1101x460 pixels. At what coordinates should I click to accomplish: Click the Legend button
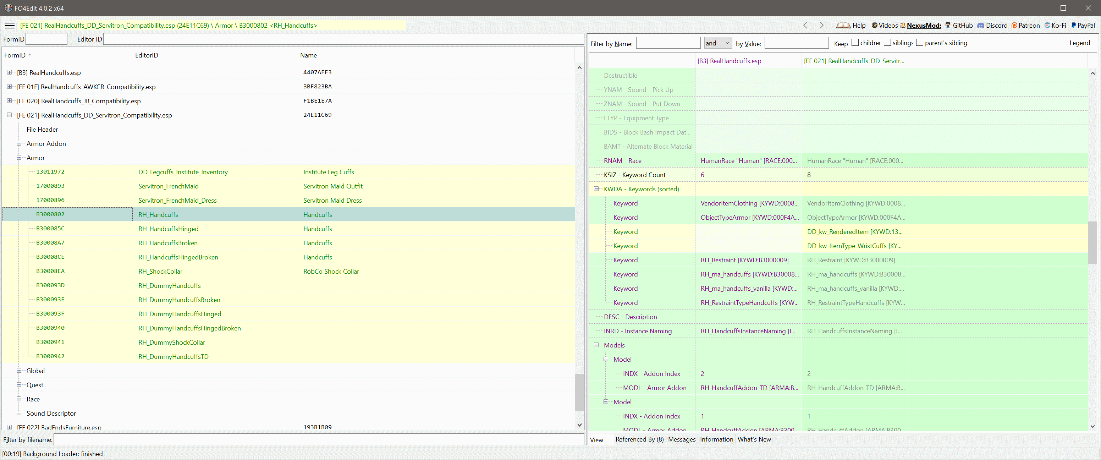tap(1080, 43)
